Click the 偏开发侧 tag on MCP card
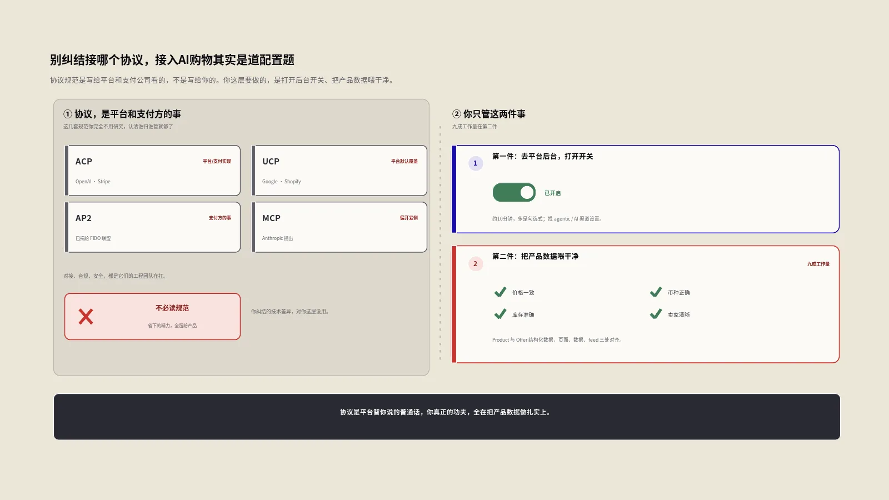Viewport: 889px width, 500px height. click(x=409, y=218)
